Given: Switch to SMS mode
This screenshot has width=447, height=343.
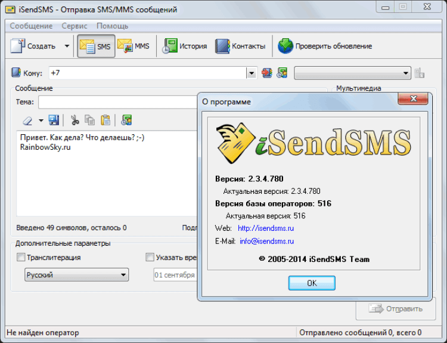Looking at the screenshot, I should pos(96,46).
